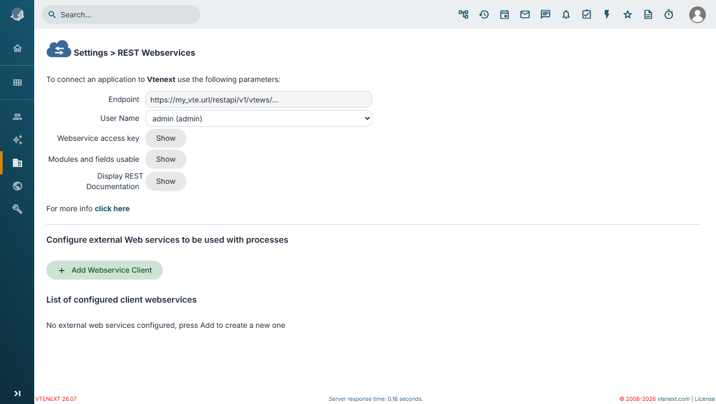Open the lightning bolt quick create icon

coord(607,15)
